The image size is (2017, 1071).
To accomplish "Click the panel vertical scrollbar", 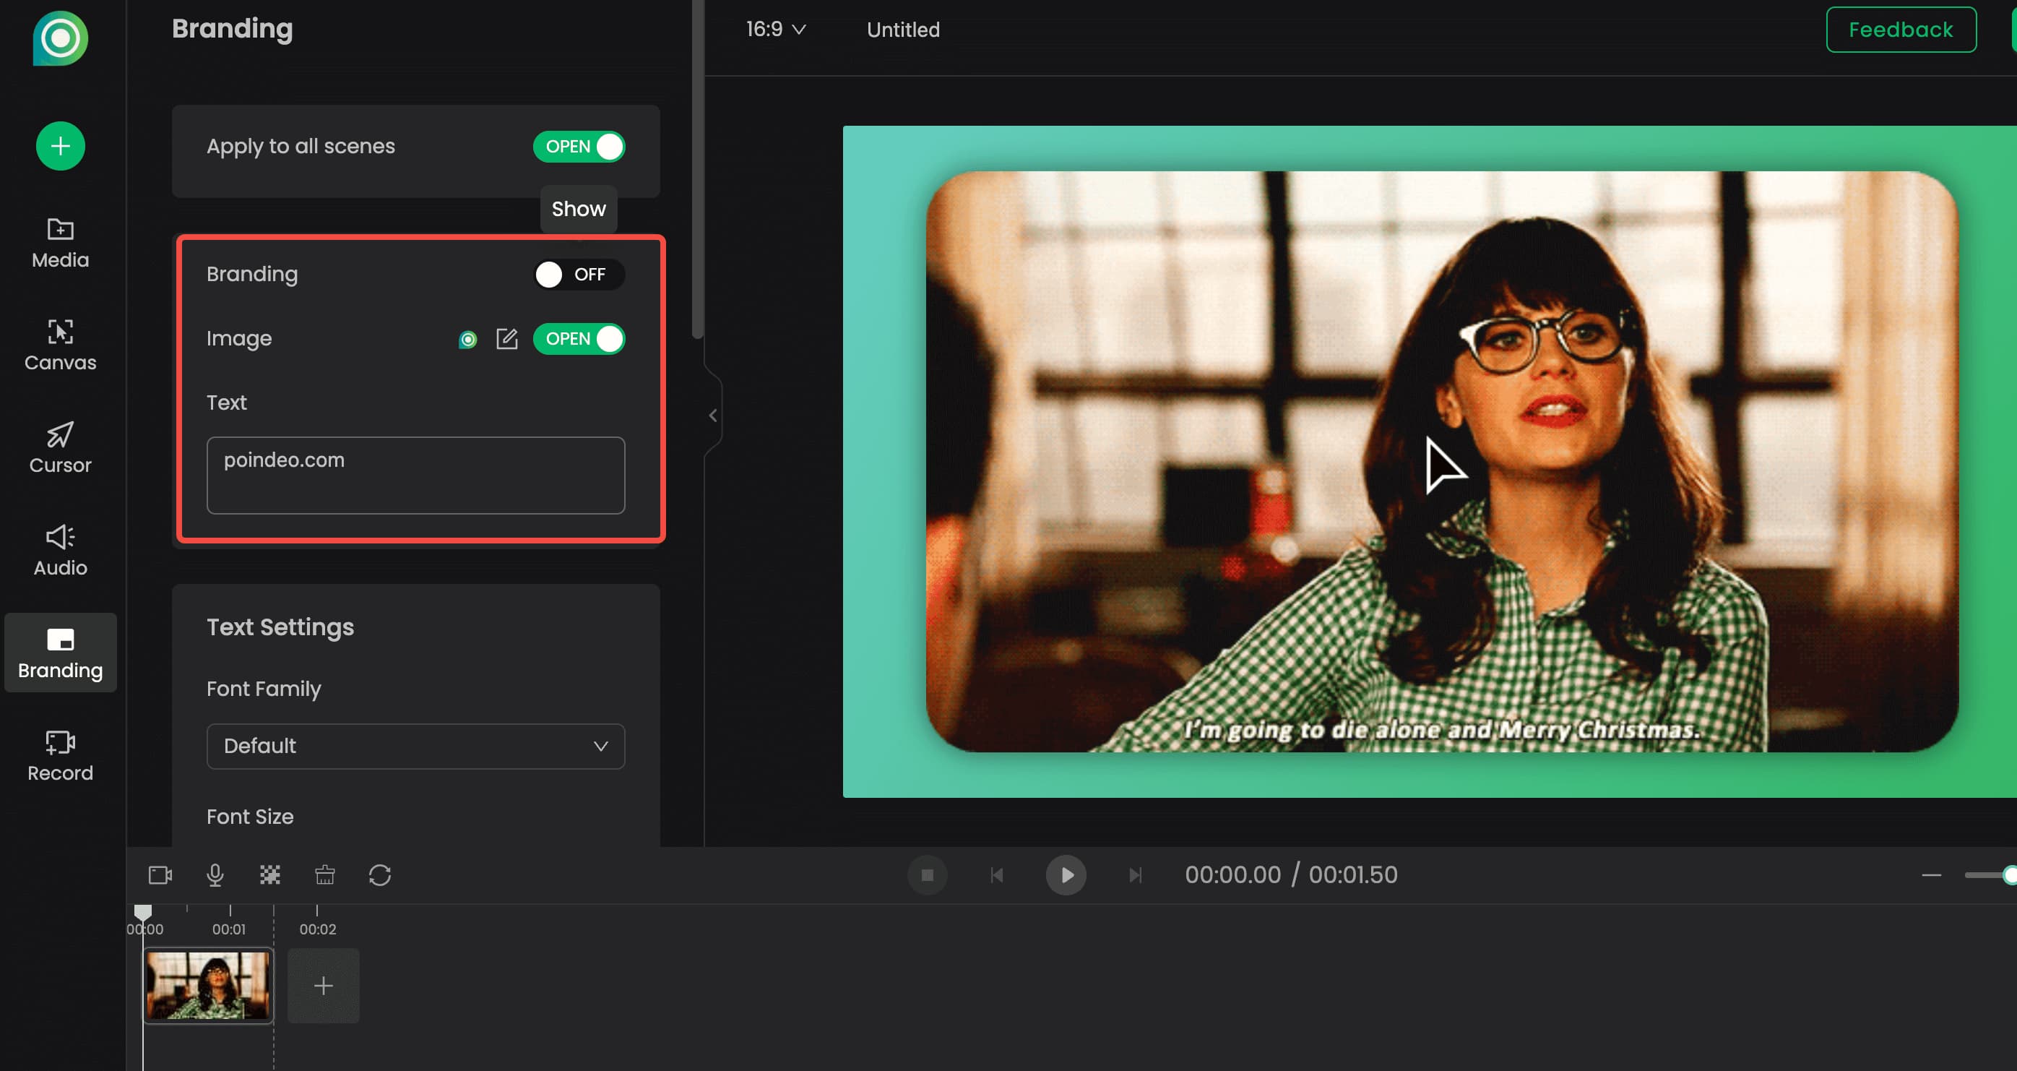I will [698, 169].
